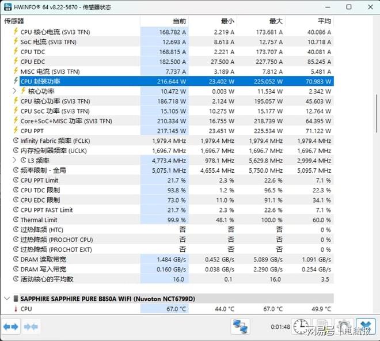Click lightning icon beside CPU PPT row
The image size is (380, 341).
[x=16, y=131]
